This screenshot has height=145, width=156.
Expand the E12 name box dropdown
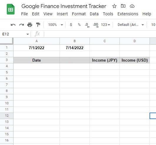click(28, 34)
